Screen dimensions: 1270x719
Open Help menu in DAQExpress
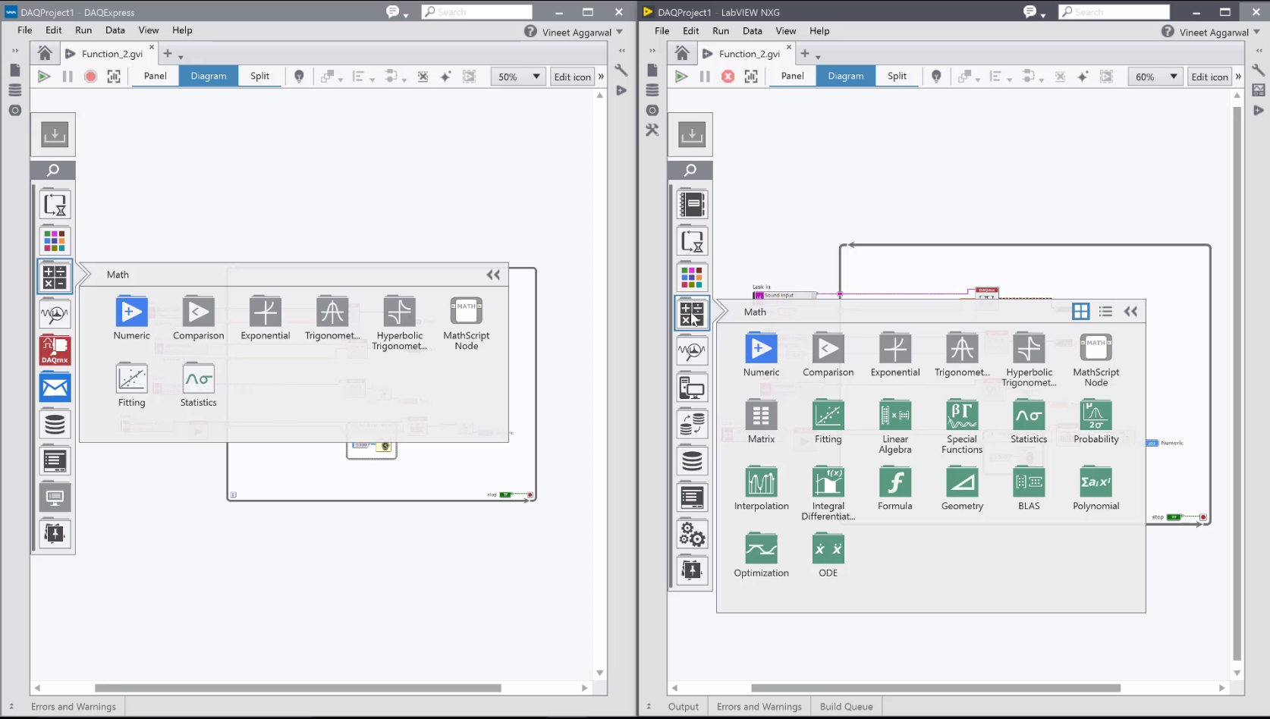tap(182, 30)
